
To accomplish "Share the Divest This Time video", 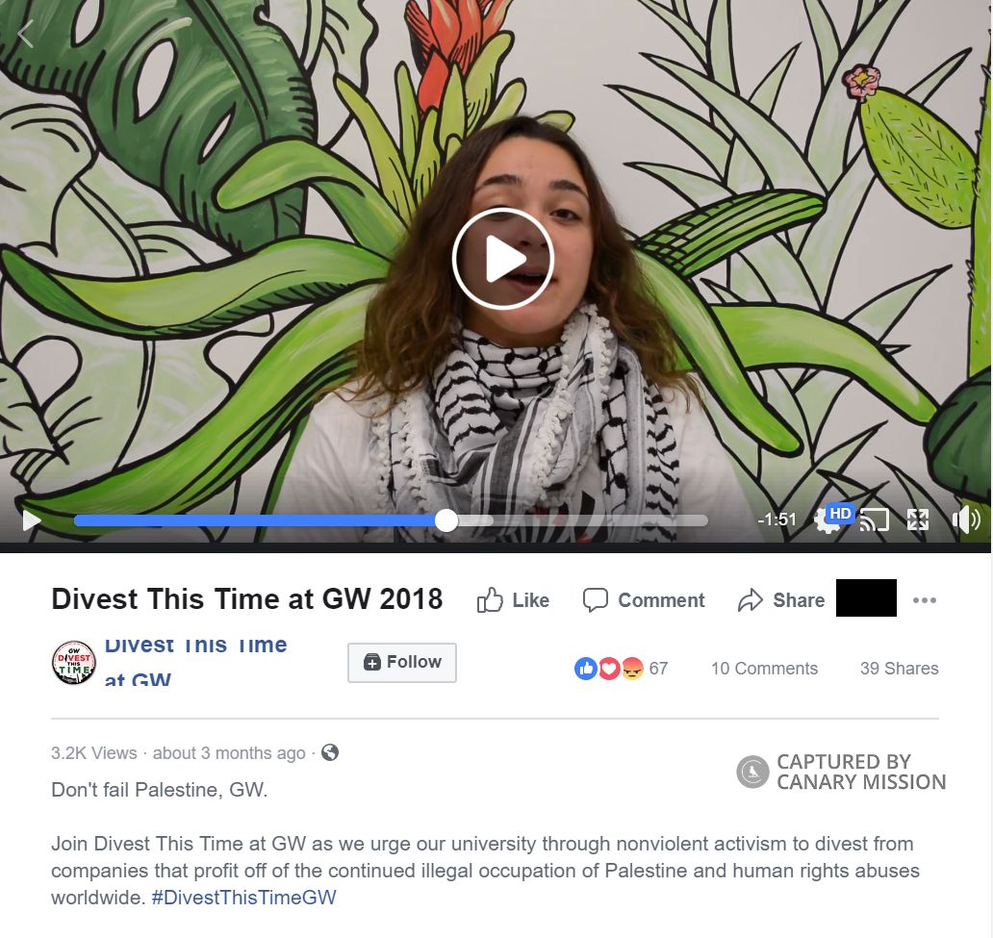I will (x=781, y=599).
